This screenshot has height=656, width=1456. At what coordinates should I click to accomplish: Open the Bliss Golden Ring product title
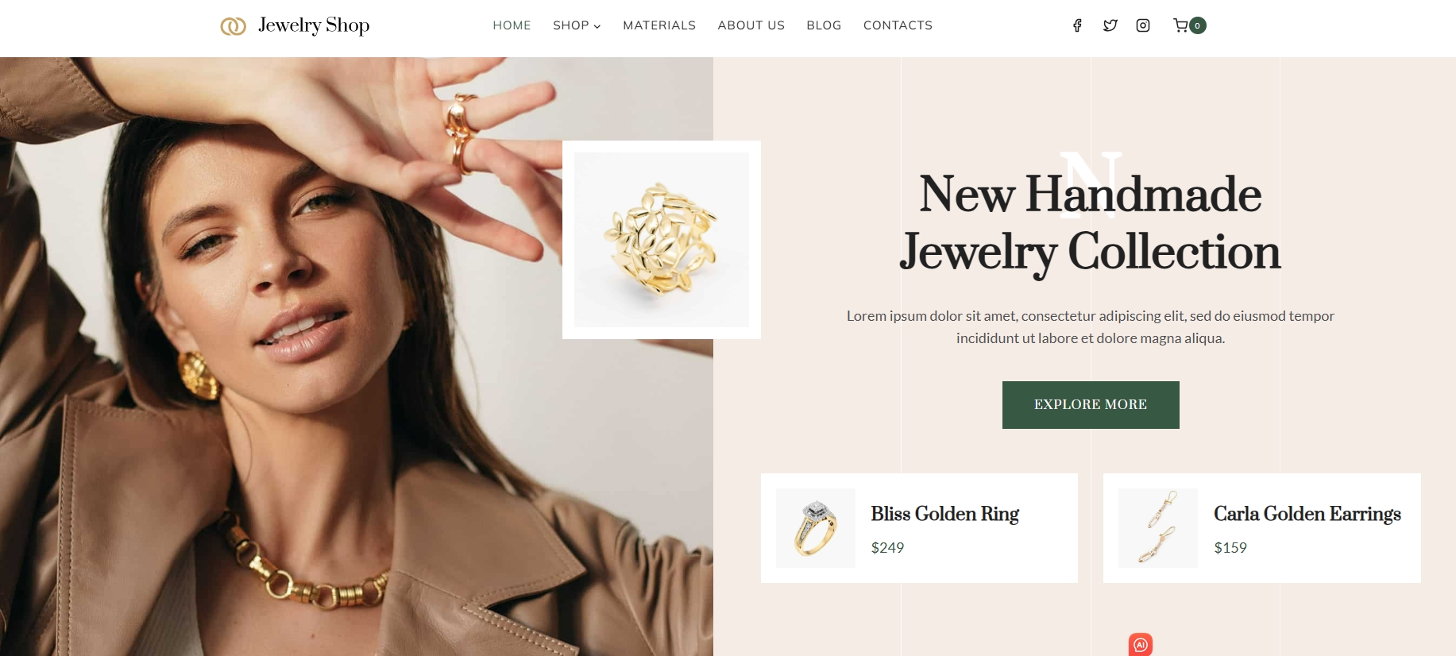tap(944, 514)
